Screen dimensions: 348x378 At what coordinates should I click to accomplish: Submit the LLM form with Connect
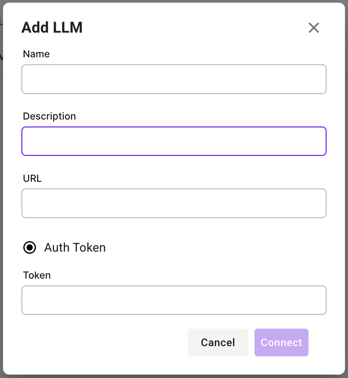[x=281, y=342]
